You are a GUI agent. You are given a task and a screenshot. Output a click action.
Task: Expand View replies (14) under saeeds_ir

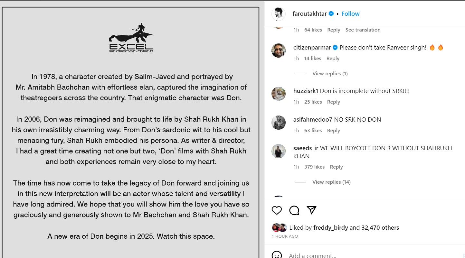point(331,182)
